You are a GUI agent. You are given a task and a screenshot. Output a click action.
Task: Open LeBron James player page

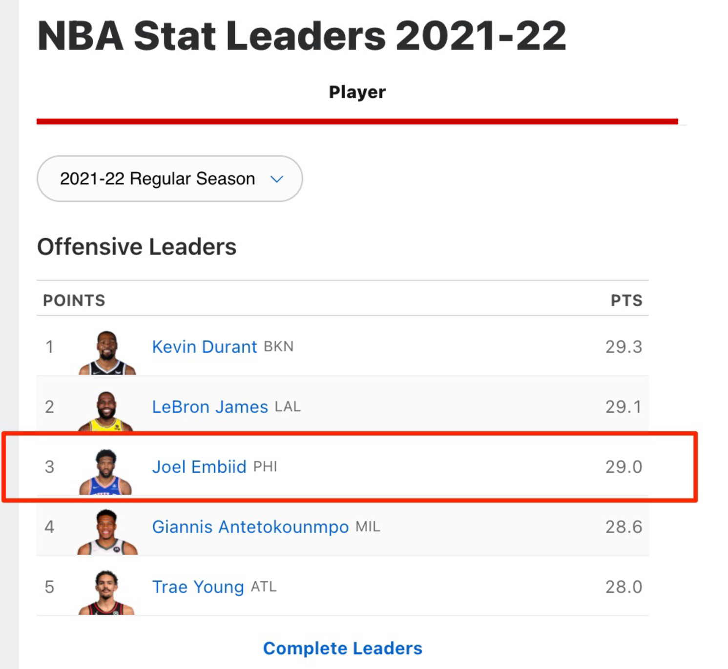(210, 406)
